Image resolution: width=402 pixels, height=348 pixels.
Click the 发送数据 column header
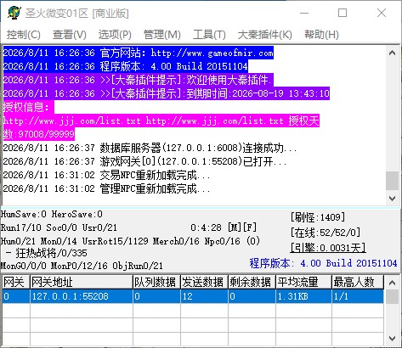(204, 282)
